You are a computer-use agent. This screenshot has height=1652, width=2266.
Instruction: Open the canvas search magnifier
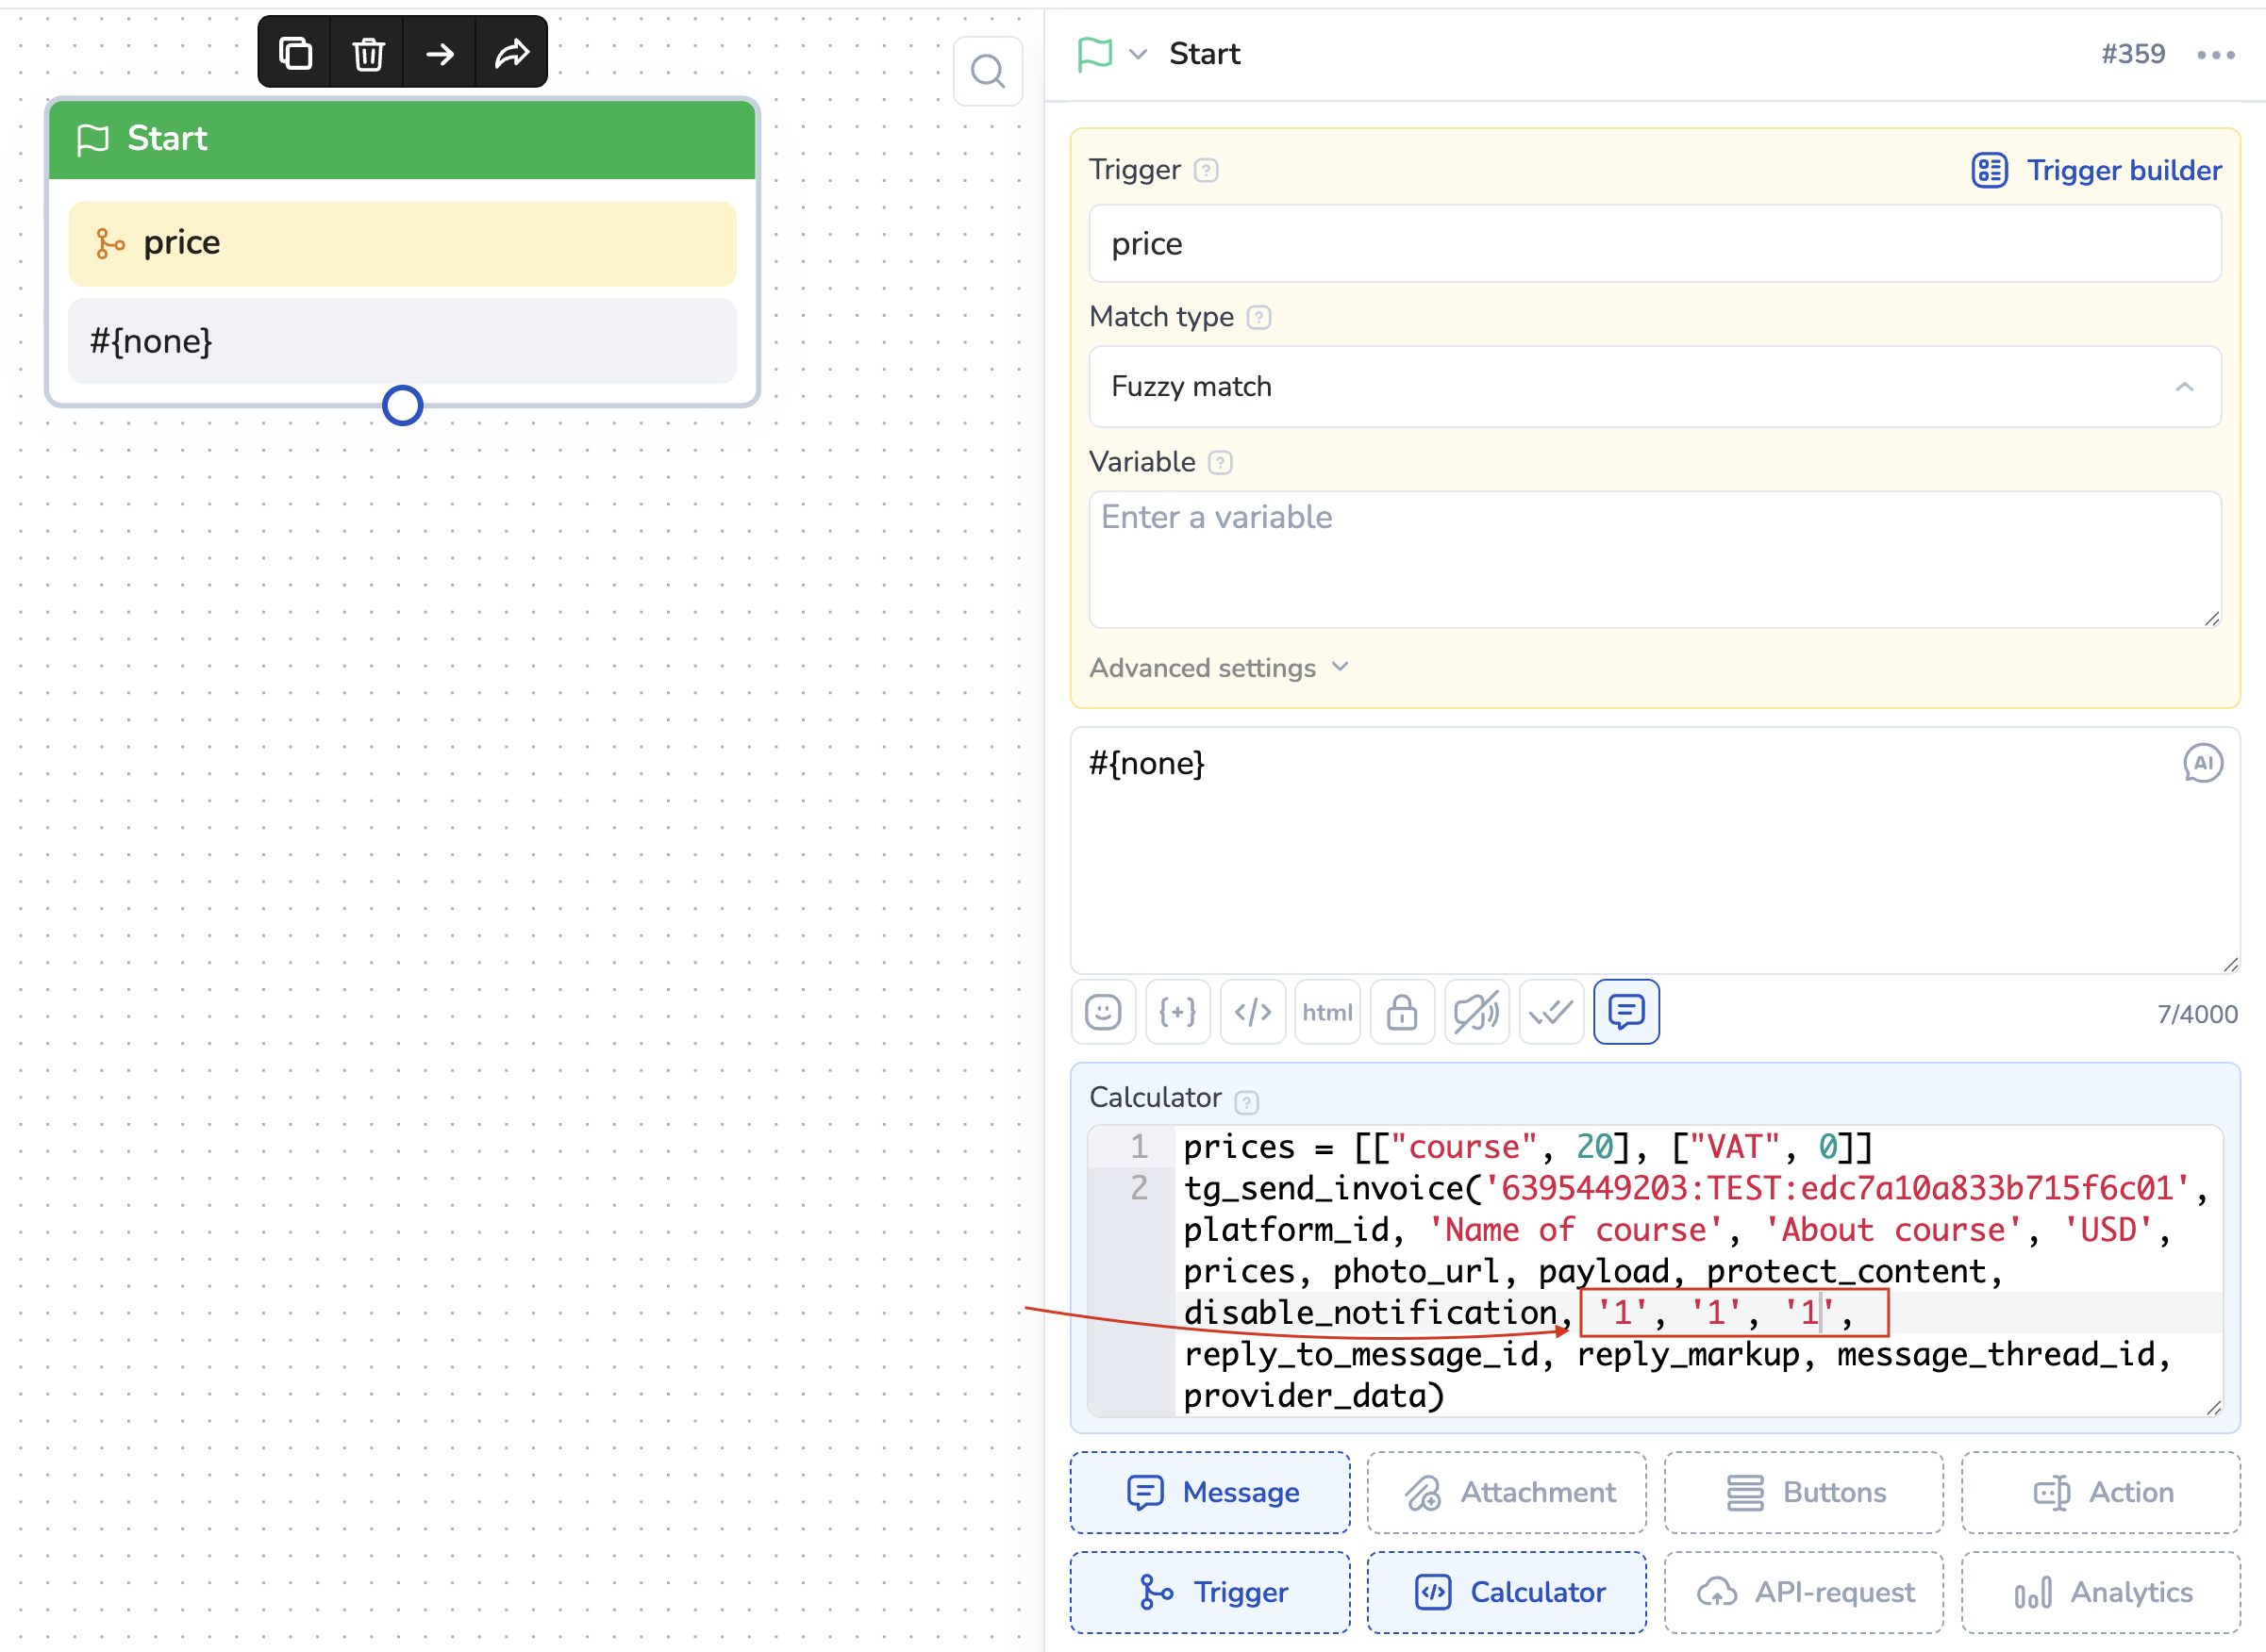988,72
